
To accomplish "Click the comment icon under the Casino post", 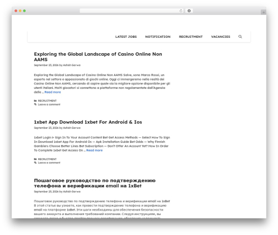I will (35, 104).
